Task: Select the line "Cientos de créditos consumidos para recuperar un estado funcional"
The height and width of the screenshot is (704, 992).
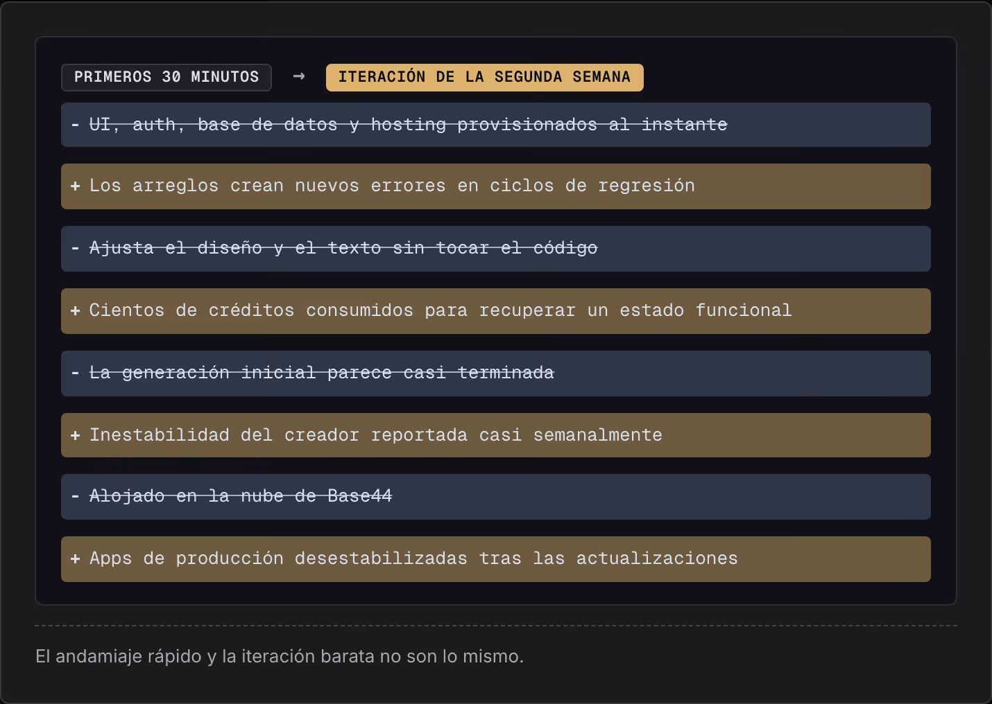Action: point(496,311)
